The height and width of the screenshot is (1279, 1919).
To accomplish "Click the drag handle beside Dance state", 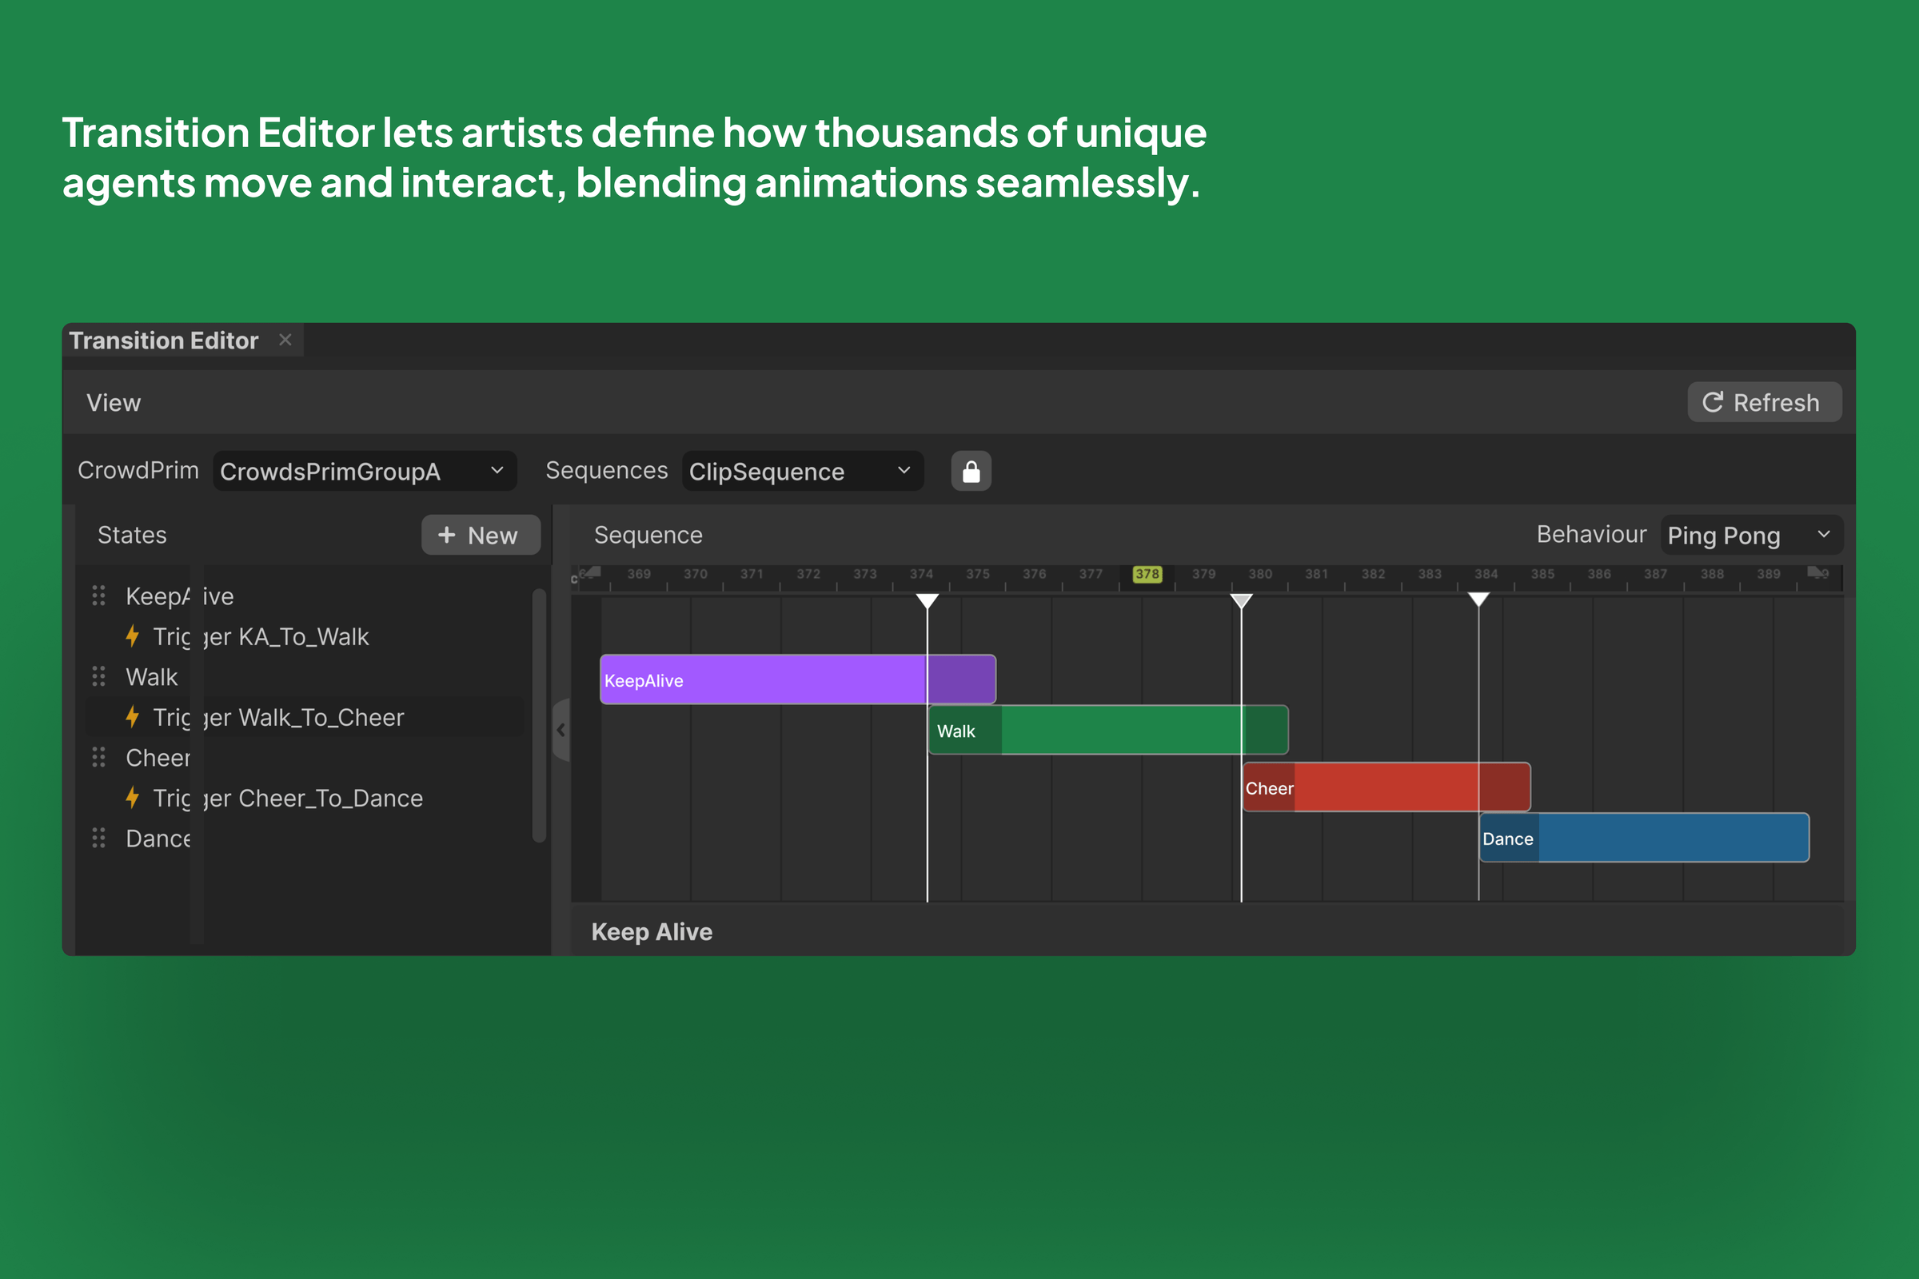I will pos(98,838).
